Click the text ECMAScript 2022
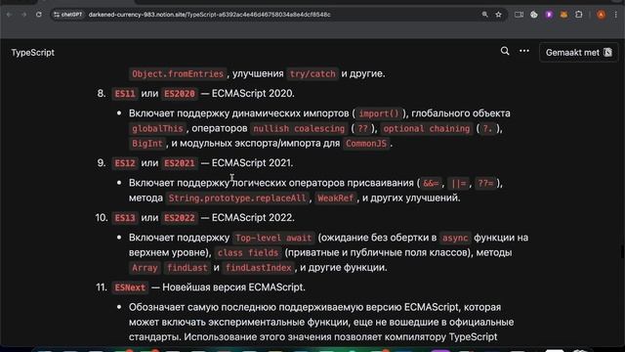The height and width of the screenshot is (352, 625). (253, 218)
